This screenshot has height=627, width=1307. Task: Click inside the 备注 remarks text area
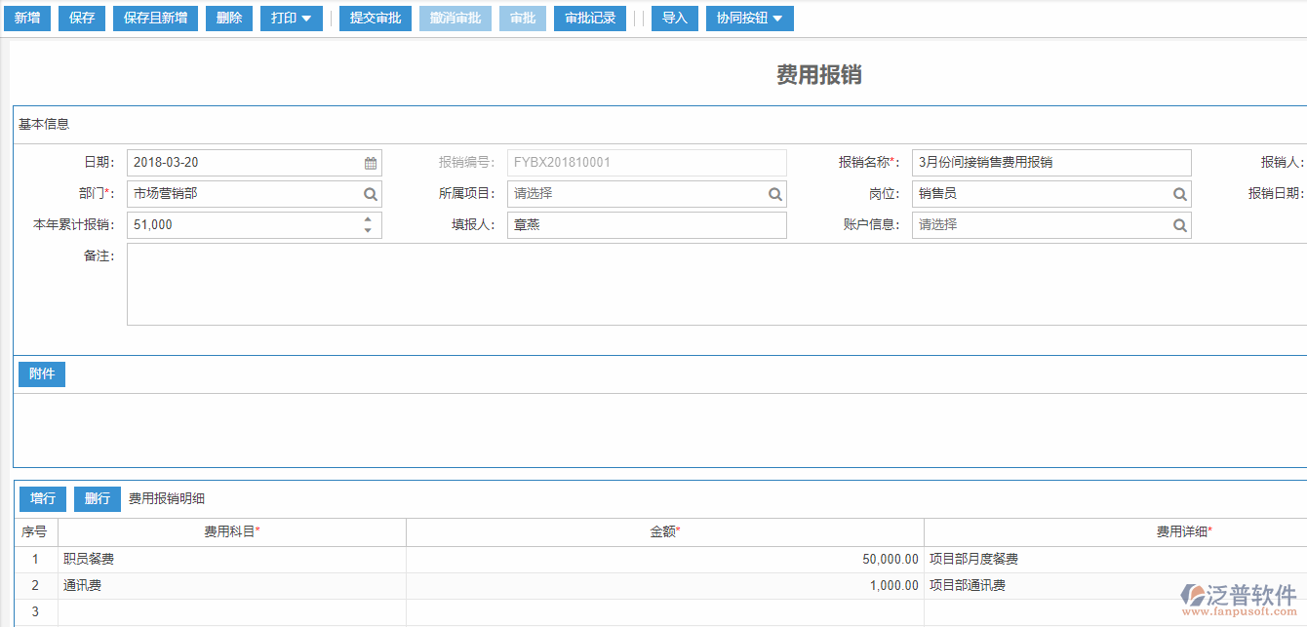[x=585, y=283]
